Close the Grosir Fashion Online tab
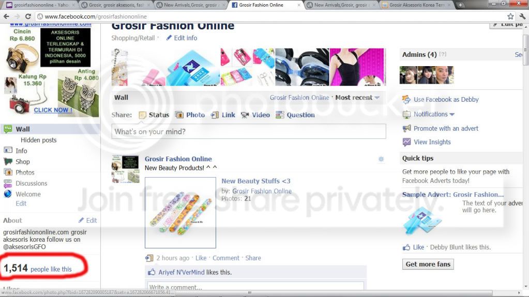529x297 pixels. point(298,5)
